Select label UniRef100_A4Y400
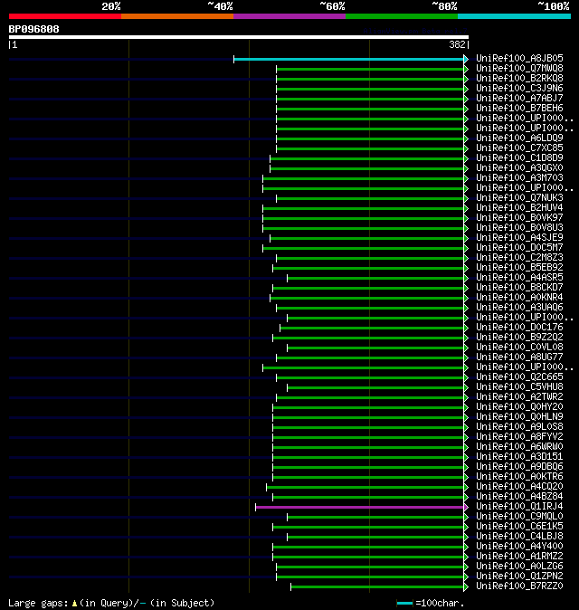This screenshot has width=579, height=610. [x=519, y=547]
